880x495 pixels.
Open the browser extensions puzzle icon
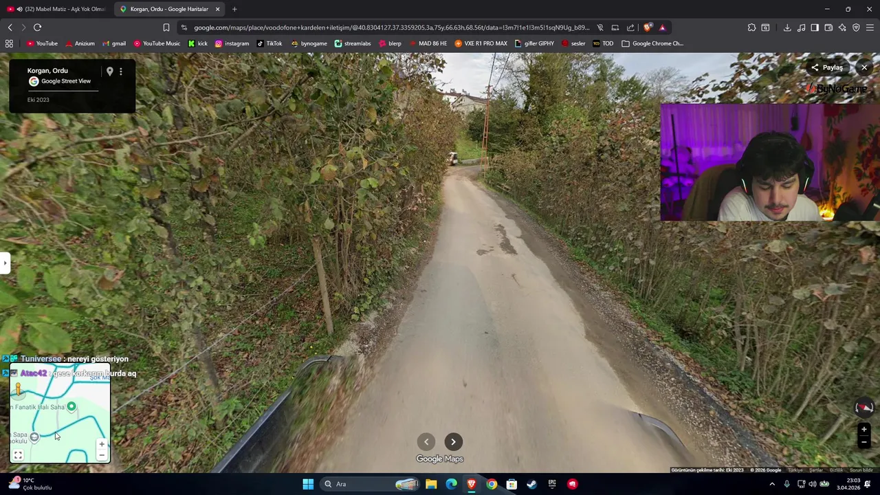(751, 27)
